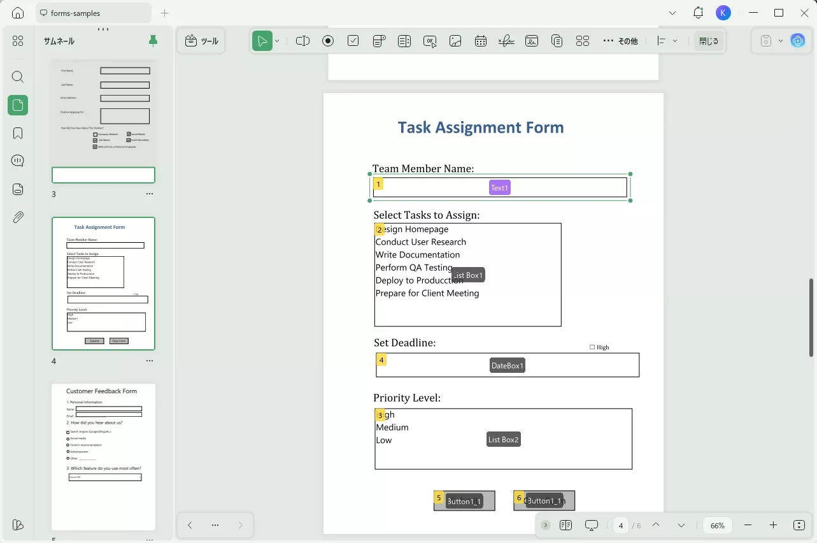Open the notifications bell

[x=699, y=13]
